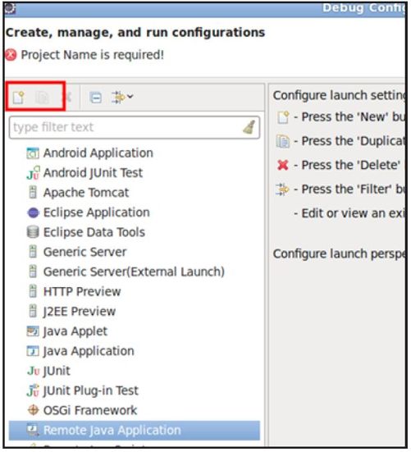Screen dimensions: 411x452
Task: Select the plain JUnit entry
Action: point(57,371)
